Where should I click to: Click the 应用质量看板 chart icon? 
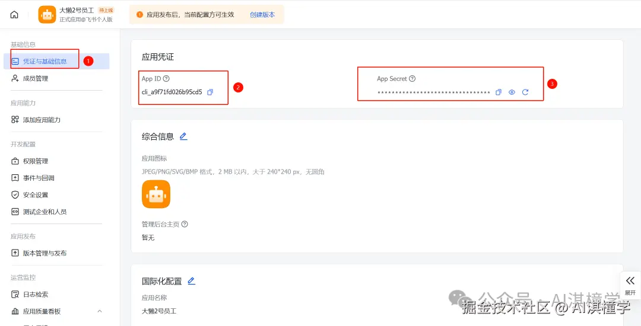click(15, 311)
